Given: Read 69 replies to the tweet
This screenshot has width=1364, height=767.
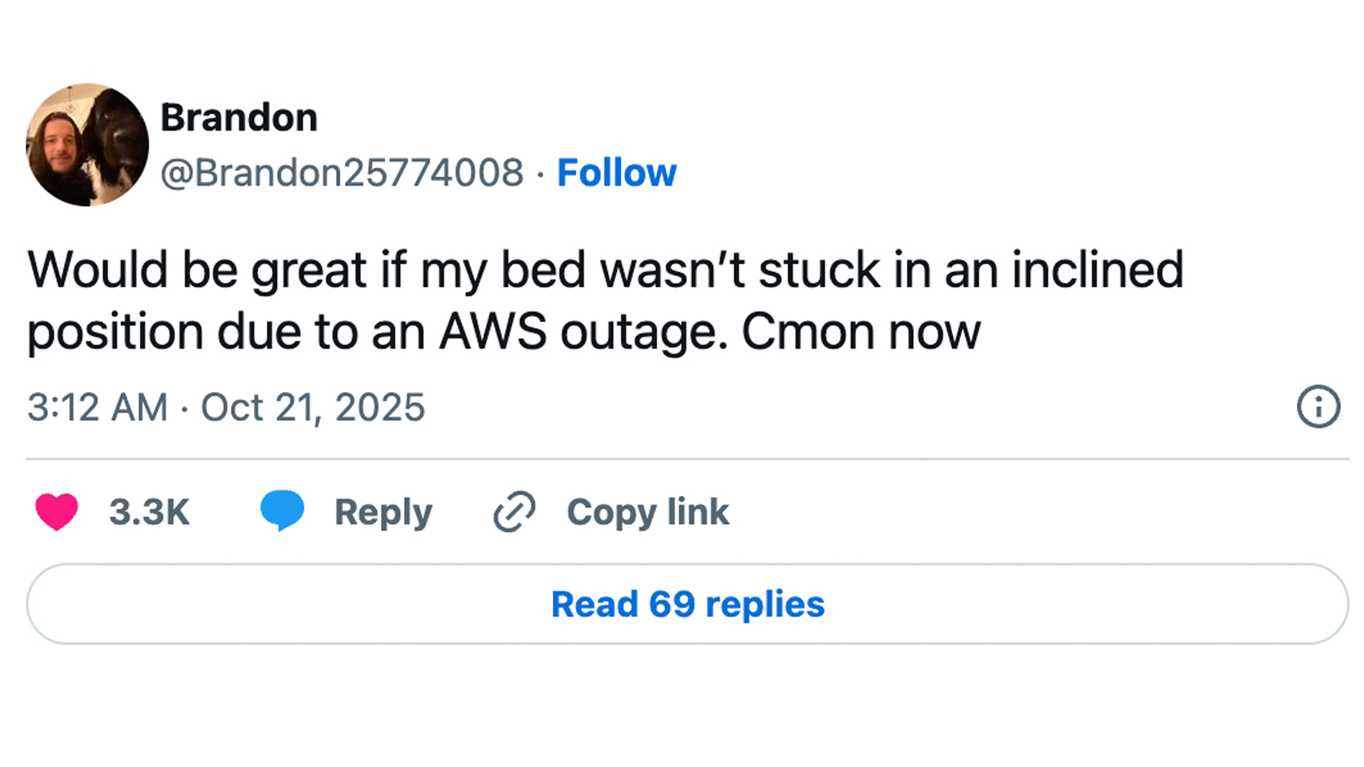Looking at the screenshot, I should pyautogui.click(x=687, y=604).
